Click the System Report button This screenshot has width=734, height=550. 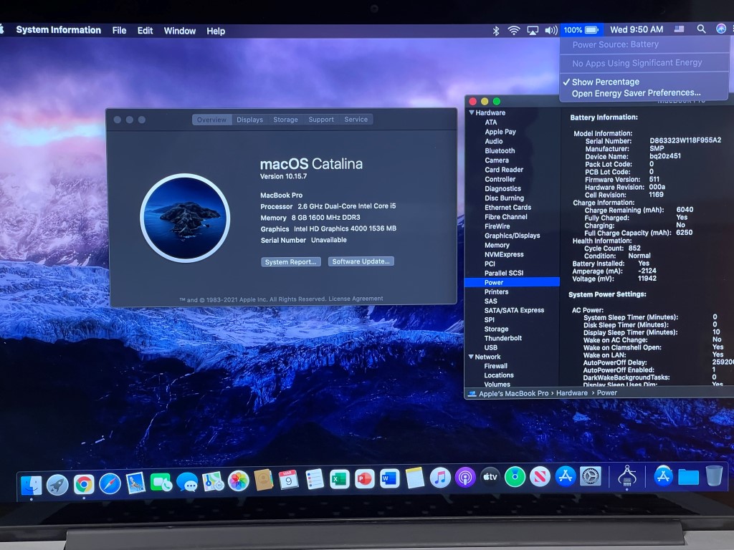click(x=291, y=261)
